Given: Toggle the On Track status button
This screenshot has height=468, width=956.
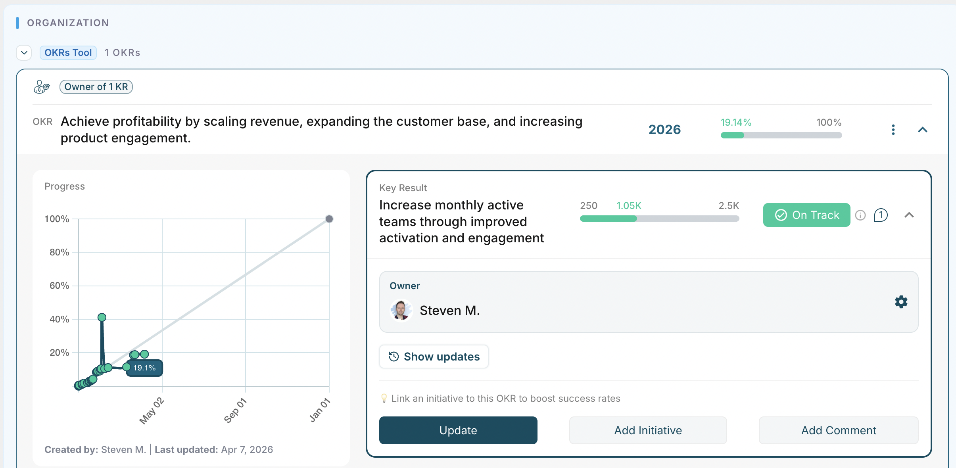Looking at the screenshot, I should click(806, 215).
